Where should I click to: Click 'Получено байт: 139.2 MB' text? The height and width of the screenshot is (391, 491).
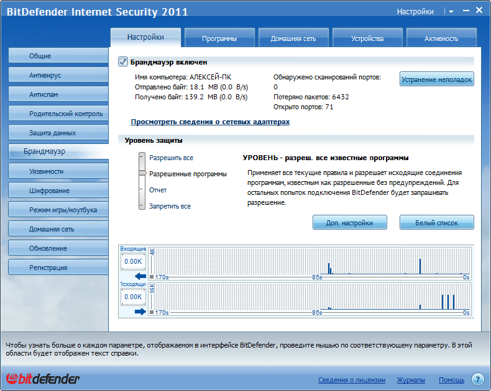pyautogui.click(x=191, y=97)
